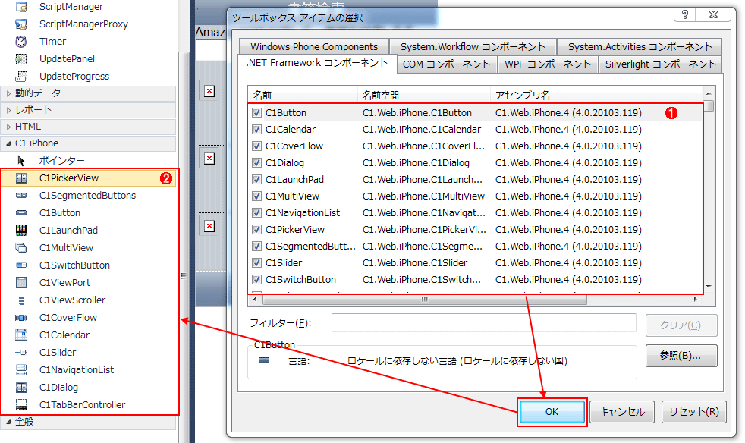This screenshot has width=745, height=443.
Task: Toggle the C1Calendar checkbox
Action: pyautogui.click(x=256, y=129)
